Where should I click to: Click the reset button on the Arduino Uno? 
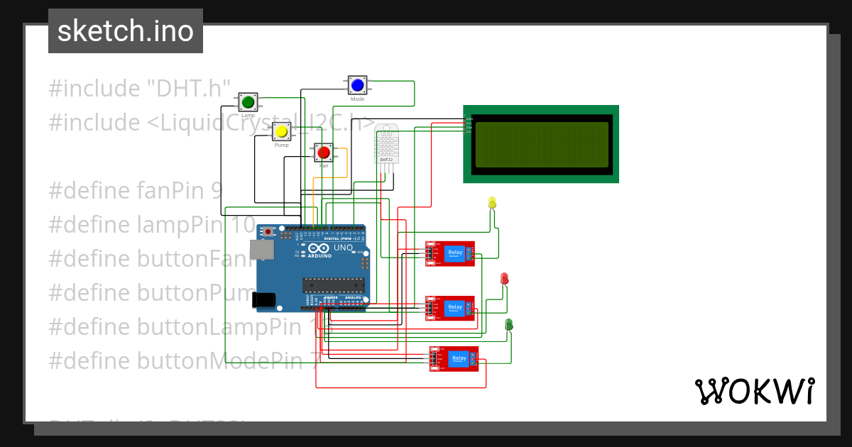click(268, 232)
